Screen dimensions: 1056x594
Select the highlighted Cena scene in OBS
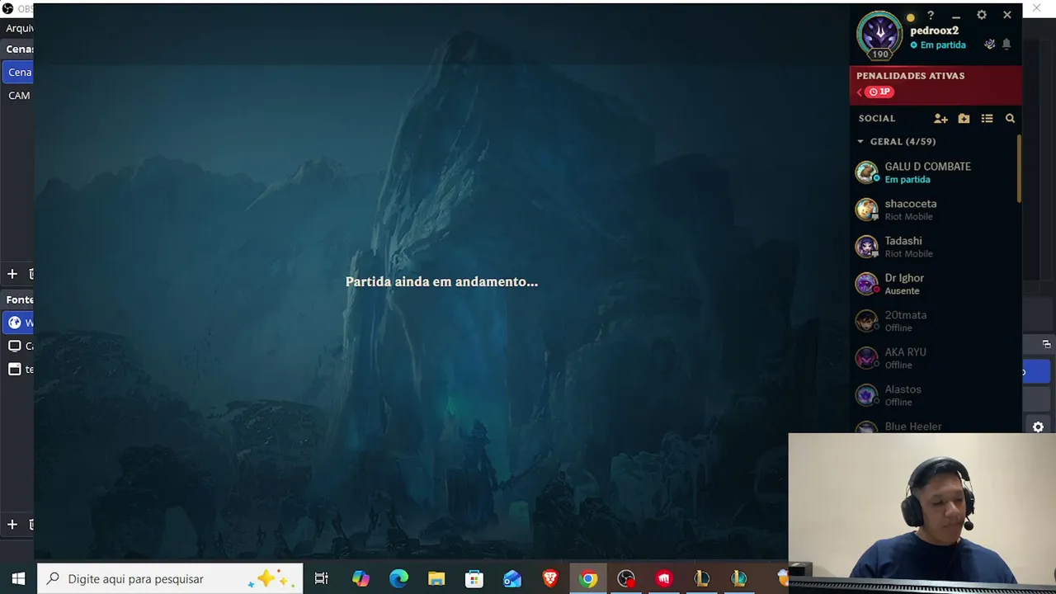(18, 73)
